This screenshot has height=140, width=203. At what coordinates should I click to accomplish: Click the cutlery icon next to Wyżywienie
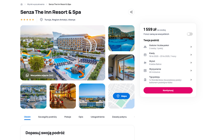click(145, 71)
